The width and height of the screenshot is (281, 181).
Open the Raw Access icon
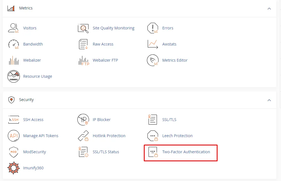pos(83,44)
